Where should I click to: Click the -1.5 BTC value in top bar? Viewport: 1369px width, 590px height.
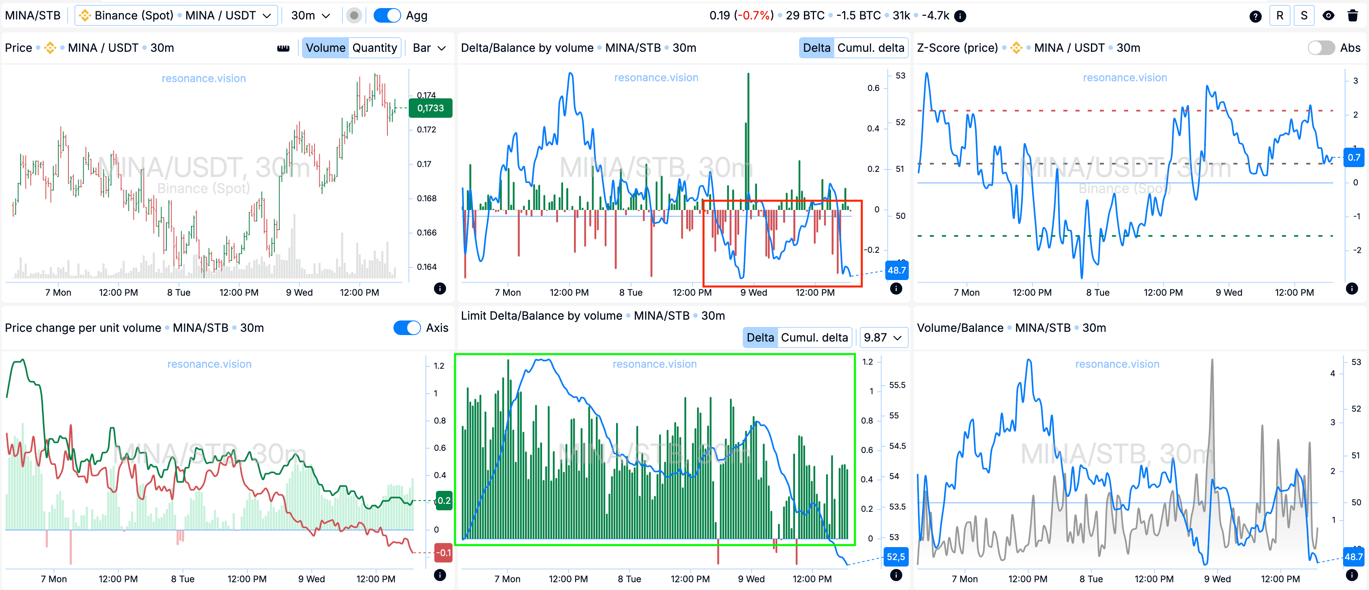pyautogui.click(x=858, y=15)
